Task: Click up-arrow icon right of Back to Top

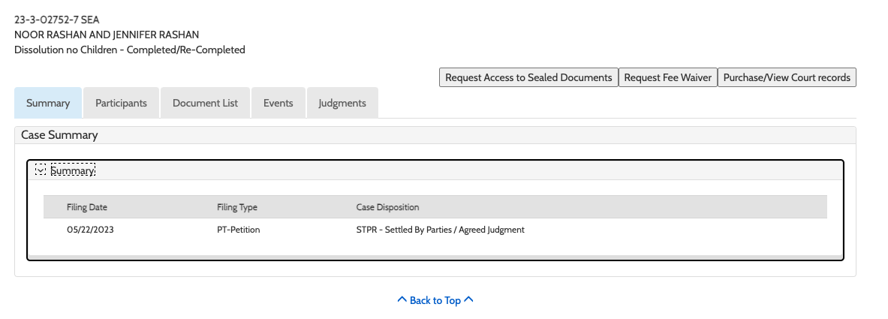Action: 469,300
